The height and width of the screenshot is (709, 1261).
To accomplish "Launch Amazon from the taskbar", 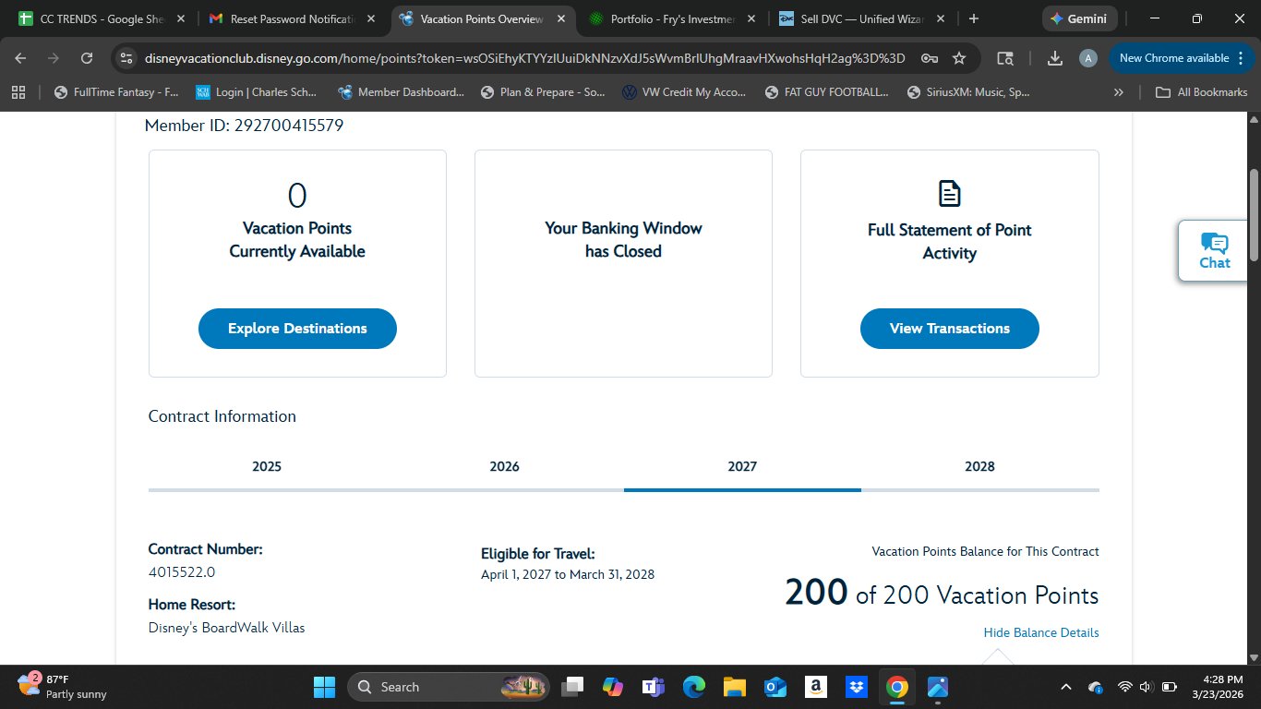I will [815, 687].
